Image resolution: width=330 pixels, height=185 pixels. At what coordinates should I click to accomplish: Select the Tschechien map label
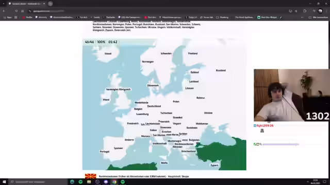[166, 113]
